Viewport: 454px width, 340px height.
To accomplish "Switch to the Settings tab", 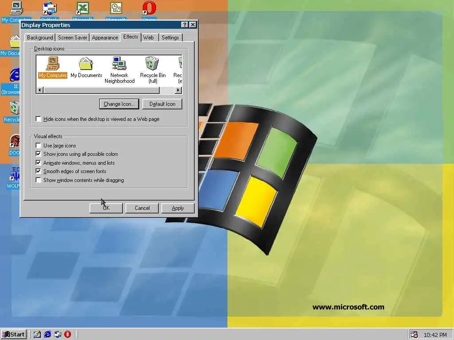I will (x=170, y=38).
